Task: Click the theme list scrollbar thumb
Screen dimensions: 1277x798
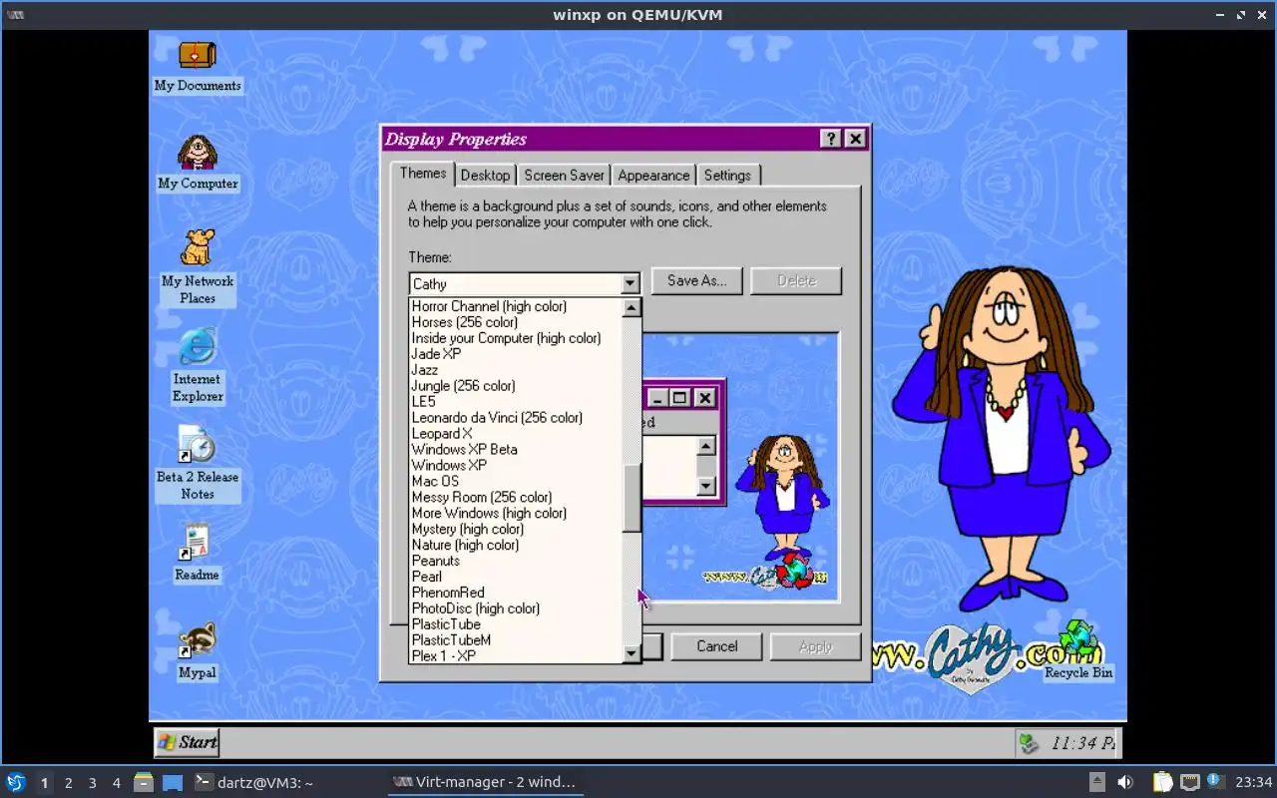Action: pos(631,498)
